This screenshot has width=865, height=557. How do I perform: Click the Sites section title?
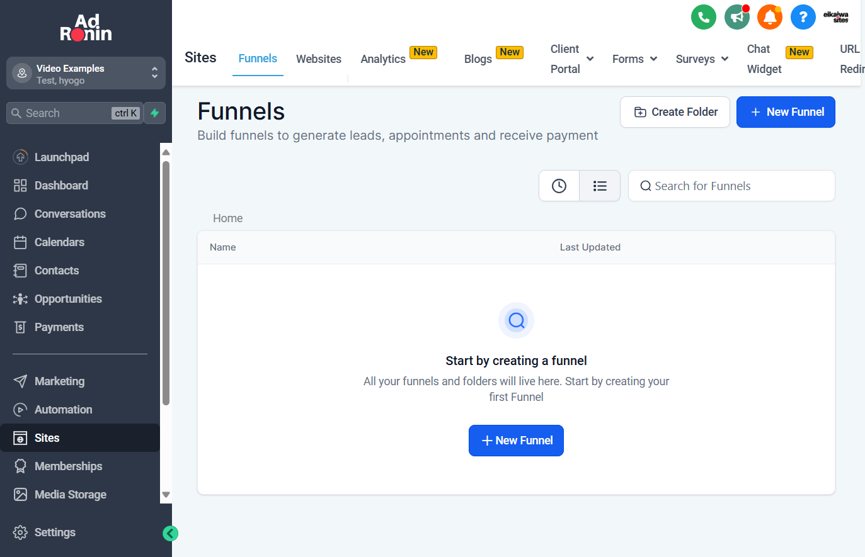(x=200, y=57)
